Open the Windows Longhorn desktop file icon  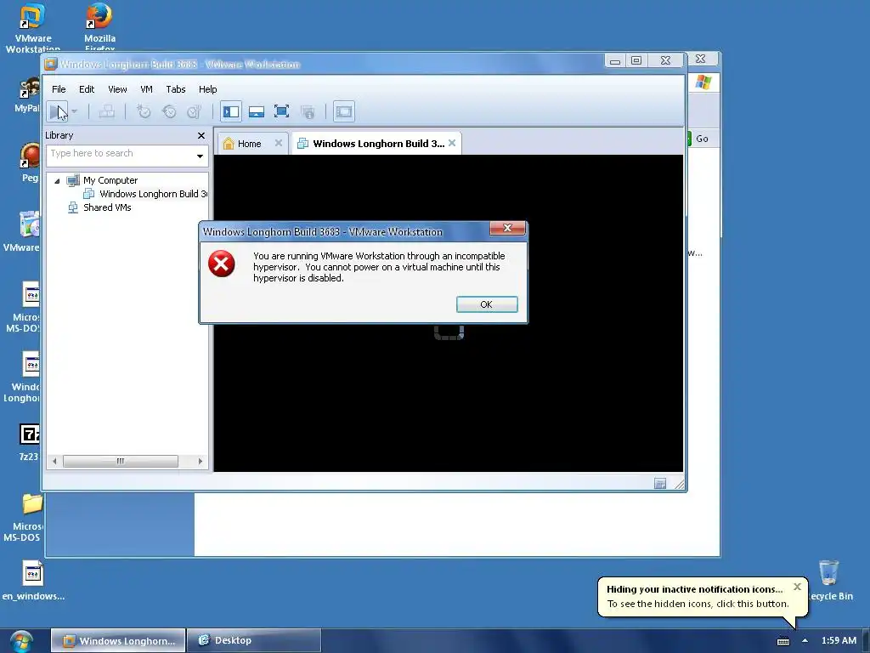pos(22,378)
